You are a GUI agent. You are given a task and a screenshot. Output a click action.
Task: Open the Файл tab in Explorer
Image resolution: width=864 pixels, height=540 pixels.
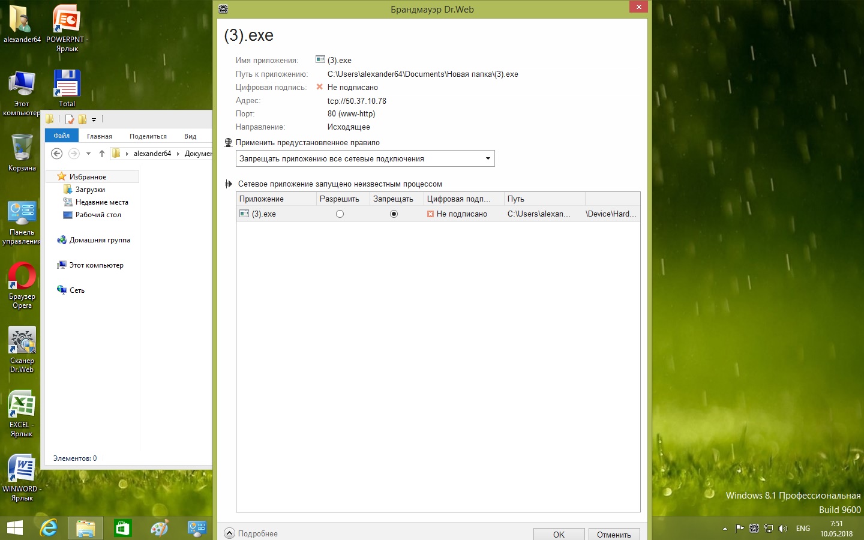coord(62,136)
